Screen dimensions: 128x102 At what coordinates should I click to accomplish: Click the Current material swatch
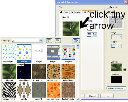pos(117,67)
